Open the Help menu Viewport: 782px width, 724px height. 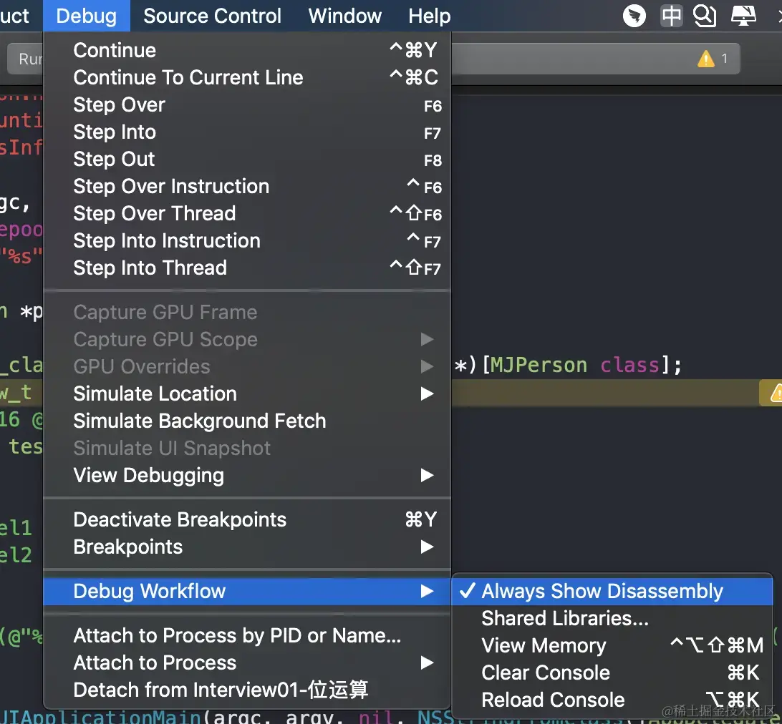click(430, 16)
